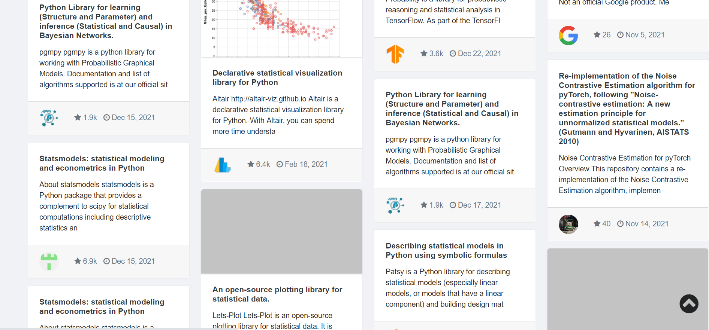Select the Describing statistical models in Python heading

(446, 250)
